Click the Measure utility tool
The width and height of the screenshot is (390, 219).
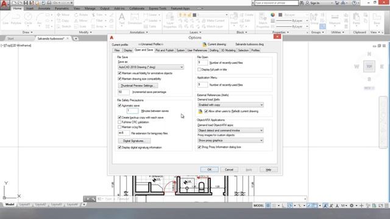point(335,19)
